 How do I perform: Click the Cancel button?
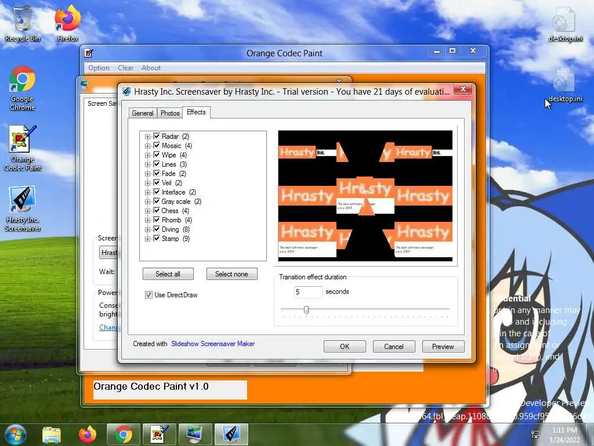coord(394,346)
